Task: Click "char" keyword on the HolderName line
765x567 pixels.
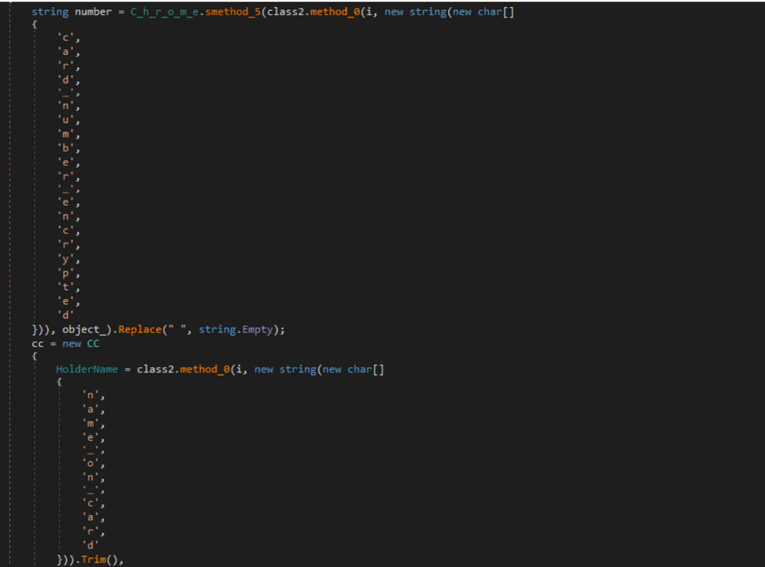Action: tap(359, 369)
